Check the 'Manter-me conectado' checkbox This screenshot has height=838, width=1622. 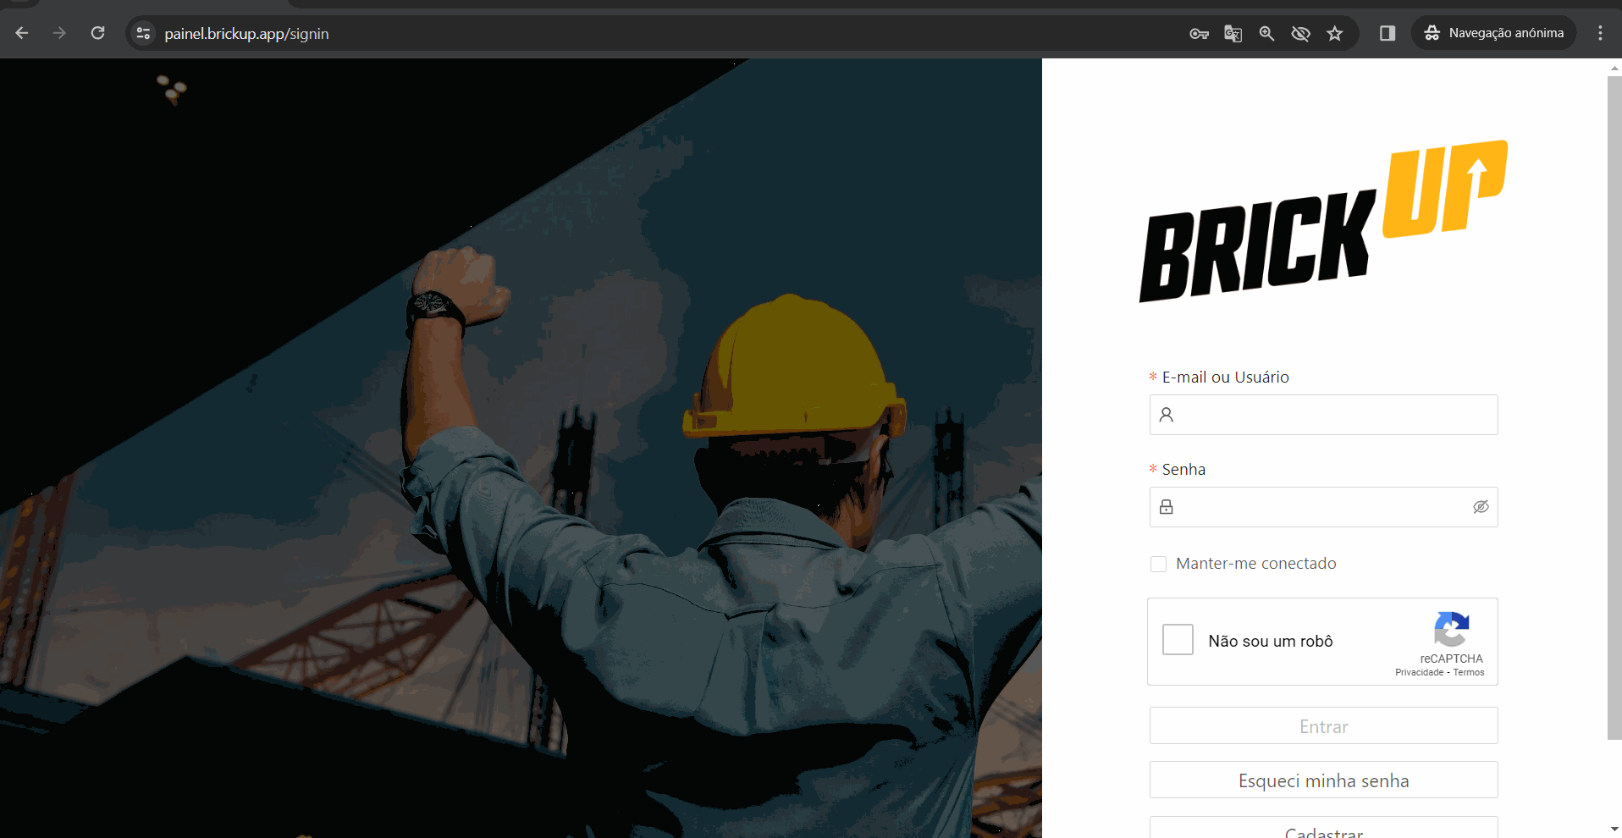tap(1158, 563)
